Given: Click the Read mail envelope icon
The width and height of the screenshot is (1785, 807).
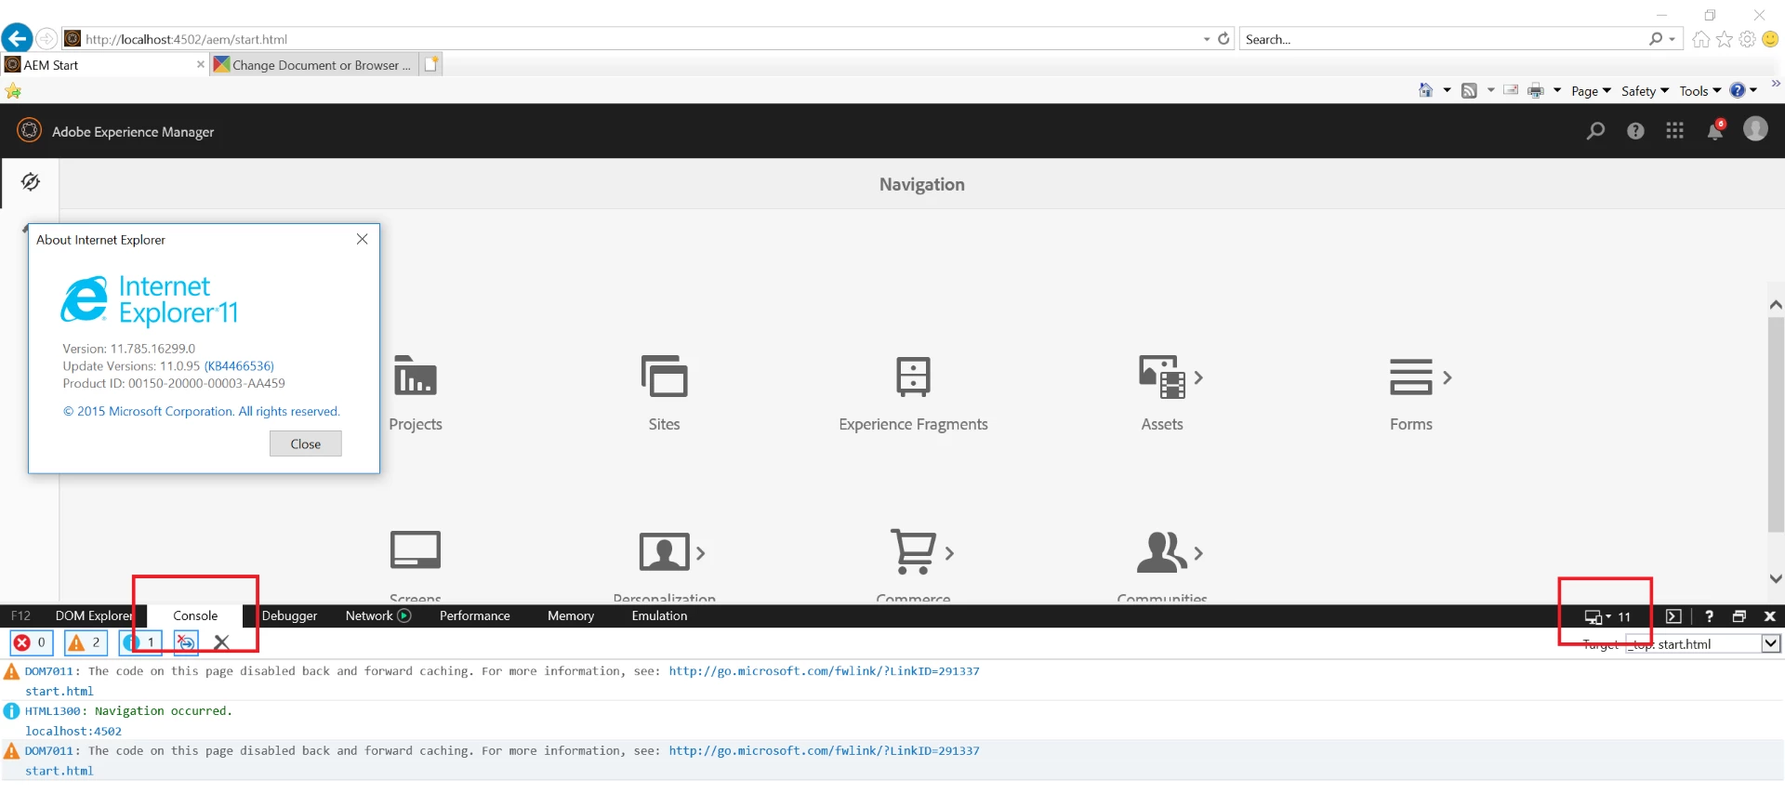Looking at the screenshot, I should (1511, 90).
